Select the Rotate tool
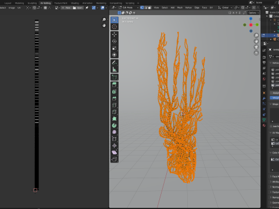Image resolution: width=279 pixels, height=209 pixels. 115,41
